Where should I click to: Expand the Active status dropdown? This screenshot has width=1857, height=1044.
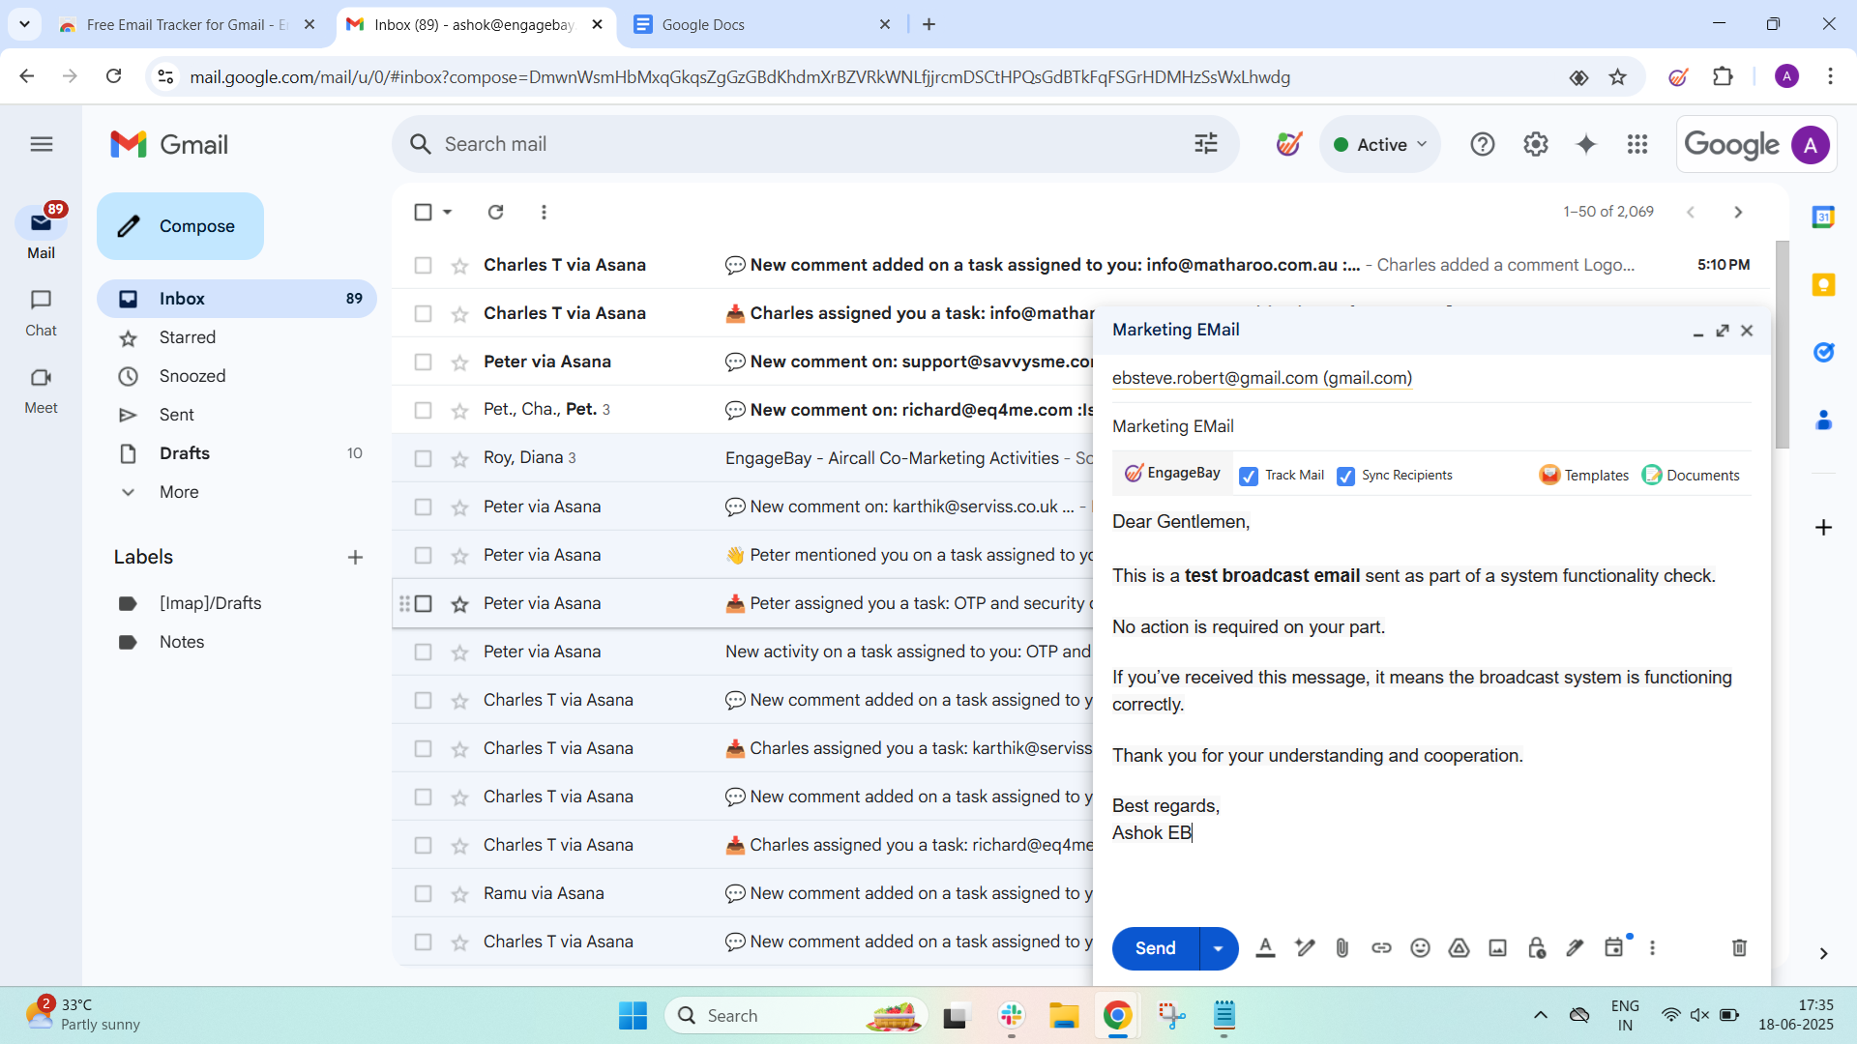[1381, 144]
